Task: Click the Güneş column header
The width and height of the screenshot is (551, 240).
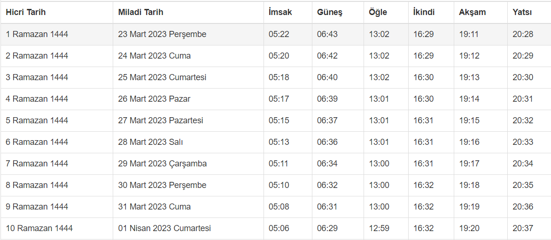Action: tap(329, 13)
